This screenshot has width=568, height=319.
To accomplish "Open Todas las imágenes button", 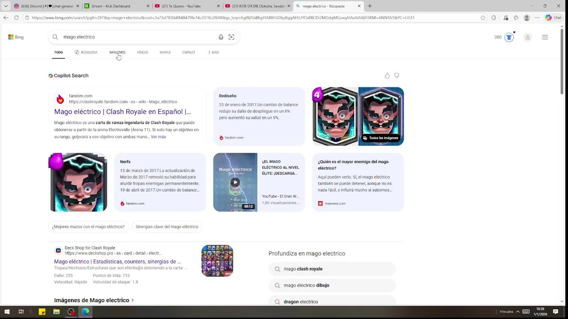I will coord(381,138).
